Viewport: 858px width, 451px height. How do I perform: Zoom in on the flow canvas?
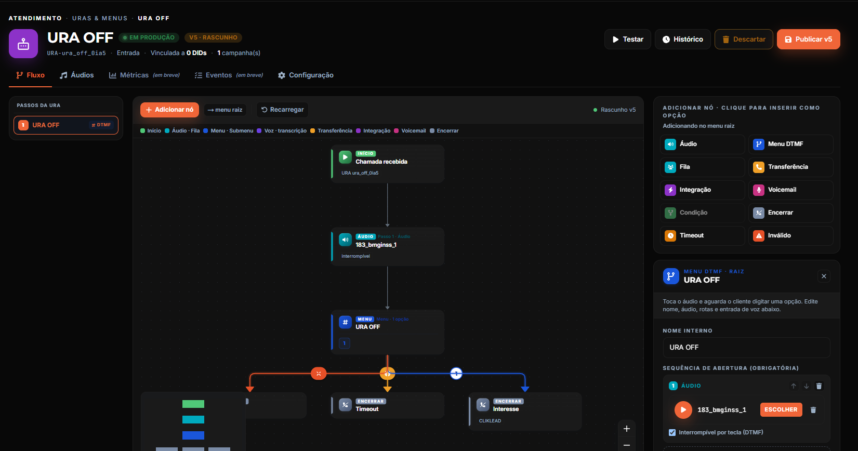click(x=627, y=429)
